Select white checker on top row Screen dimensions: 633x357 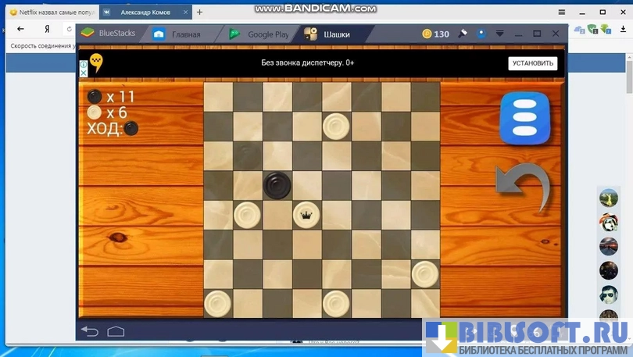[x=336, y=124]
